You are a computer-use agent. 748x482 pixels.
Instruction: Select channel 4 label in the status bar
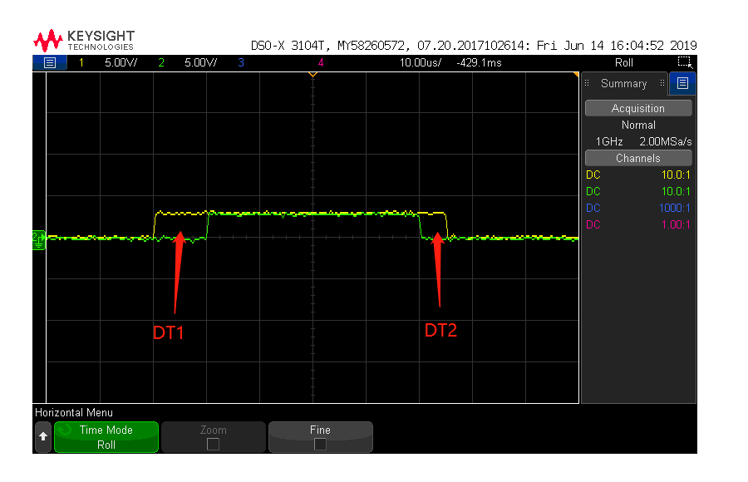pos(321,62)
